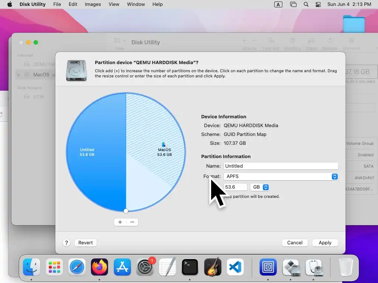The width and height of the screenshot is (378, 283).
Task: Click Apply to partition the disk
Action: point(325,242)
